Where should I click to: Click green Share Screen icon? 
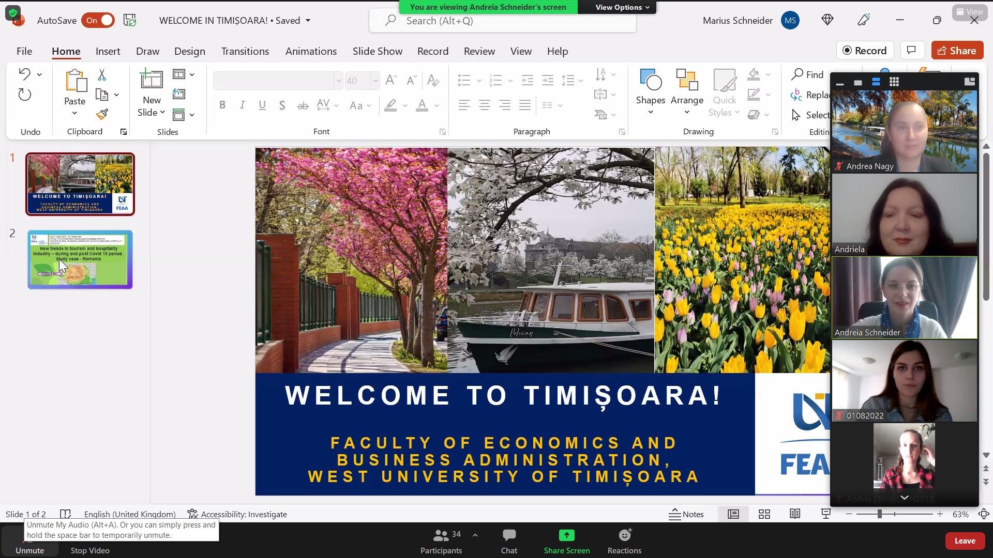[566, 535]
